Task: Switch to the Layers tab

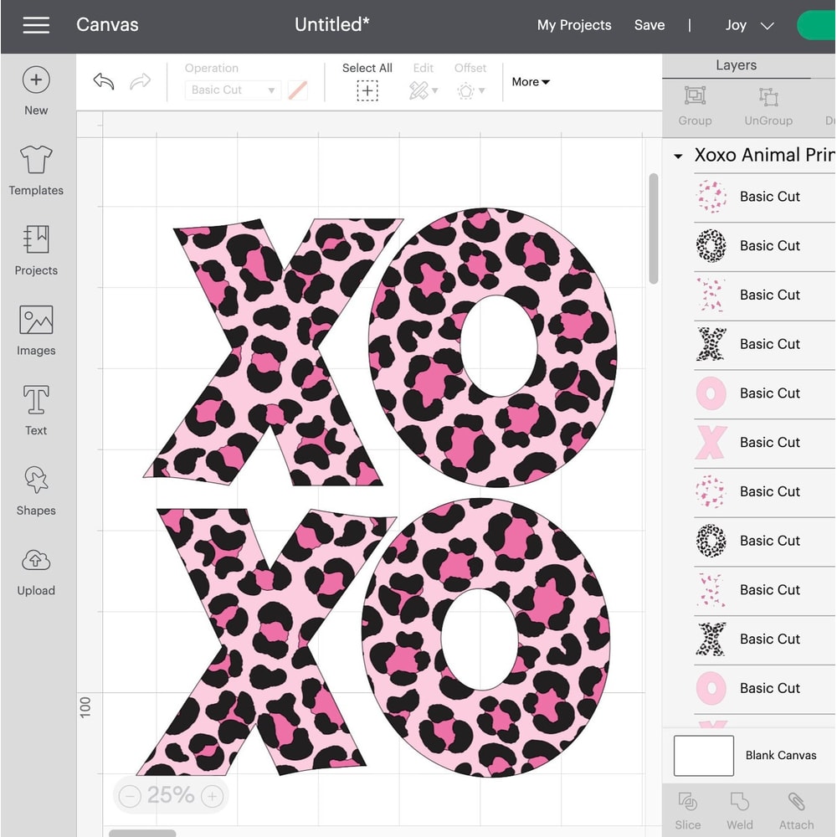Action: click(736, 64)
